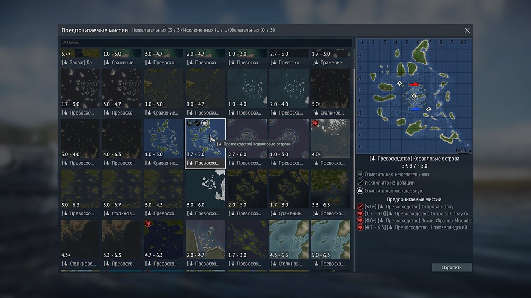Image resolution: width=531 pixels, height=298 pixels.
Task: Click the mission search field 'Поиск...'
Action: click(206, 42)
